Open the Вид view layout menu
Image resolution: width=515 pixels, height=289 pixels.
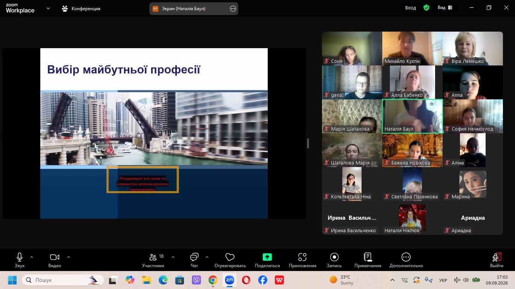pyautogui.click(x=445, y=8)
